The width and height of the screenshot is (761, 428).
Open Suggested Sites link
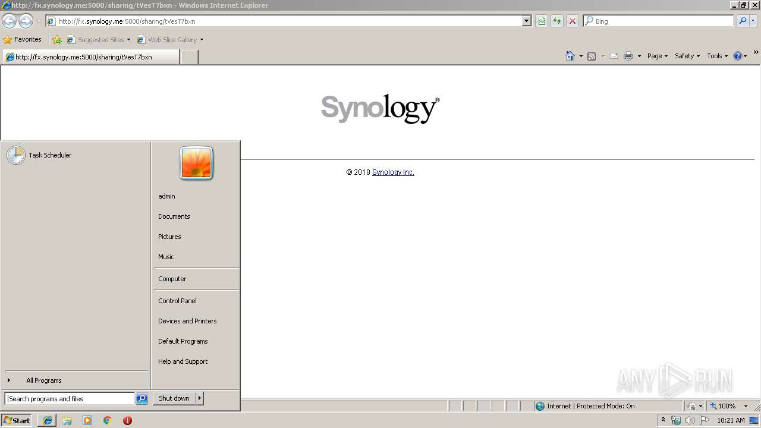point(98,40)
